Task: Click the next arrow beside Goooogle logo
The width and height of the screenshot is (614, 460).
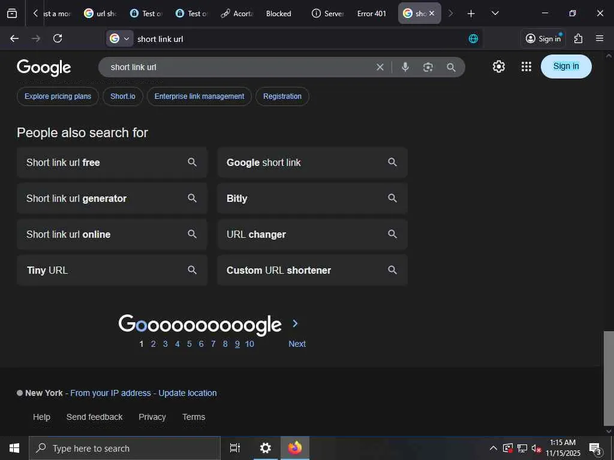Action: pyautogui.click(x=295, y=323)
